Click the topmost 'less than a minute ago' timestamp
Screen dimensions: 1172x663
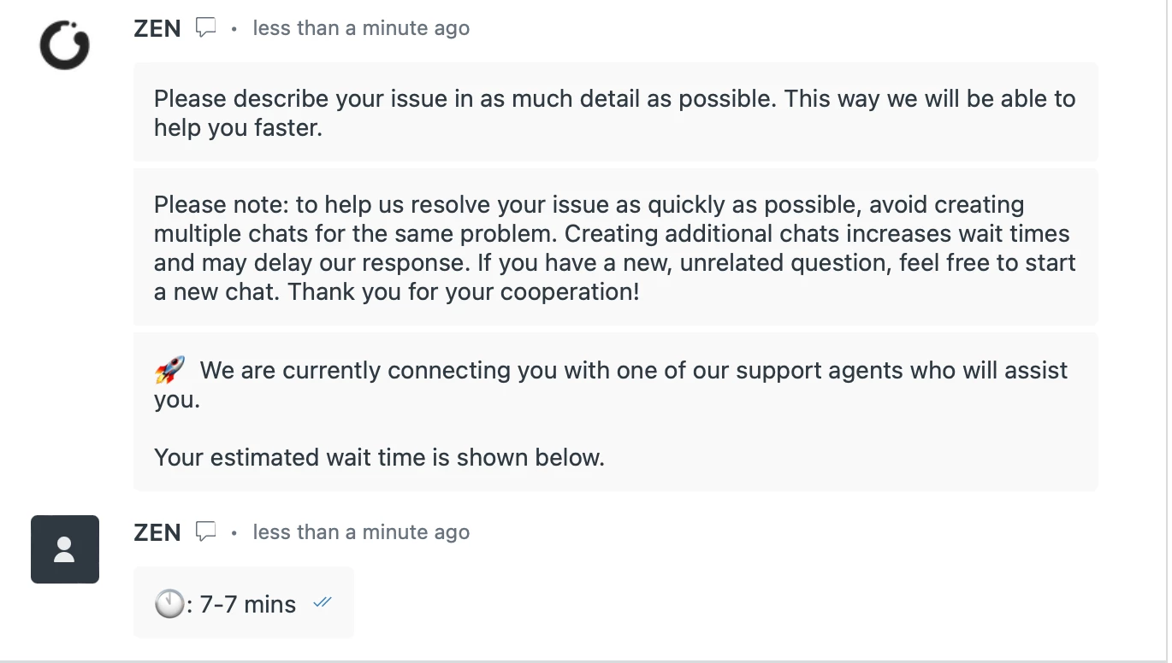pos(361,28)
